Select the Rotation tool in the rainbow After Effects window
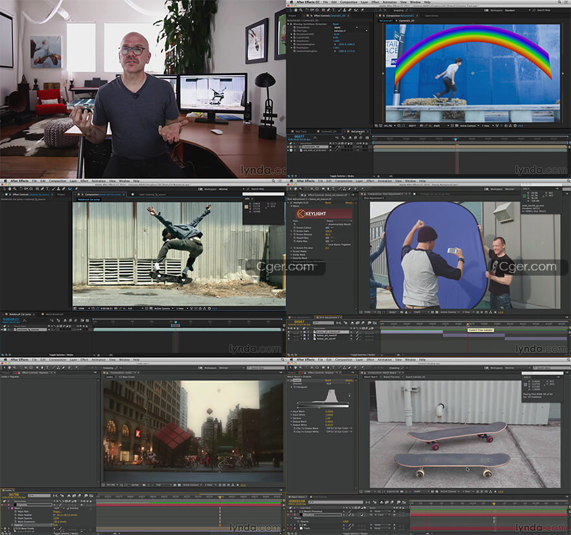The width and height of the screenshot is (571, 535). coord(307,10)
